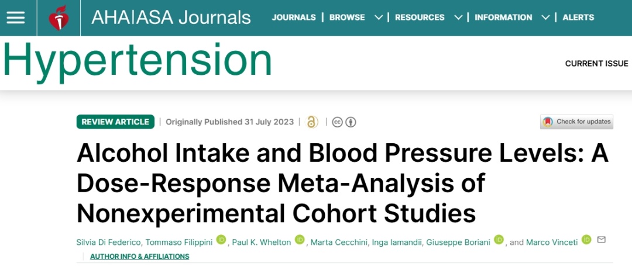Open Paul K. Whelton's ORCID iD badge
The height and width of the screenshot is (270, 632).
pos(300,240)
